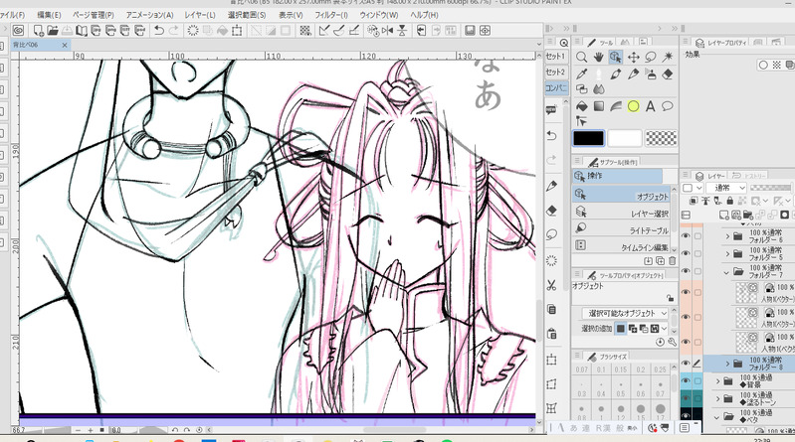Select the Hand move-view tool

coord(599,57)
